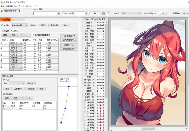Click the 読込み preset button
This screenshot has height=131, width=189.
pos(31,83)
